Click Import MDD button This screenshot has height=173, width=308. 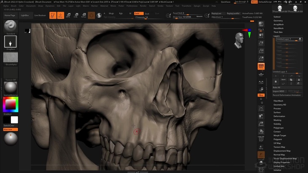(279, 91)
